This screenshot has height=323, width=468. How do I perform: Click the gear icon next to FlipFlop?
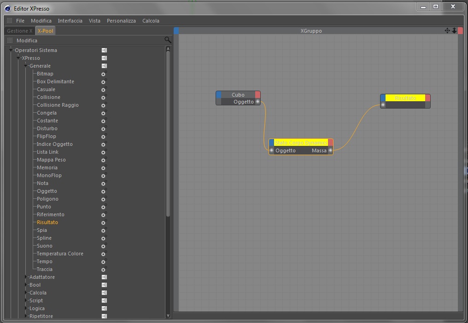pos(104,136)
